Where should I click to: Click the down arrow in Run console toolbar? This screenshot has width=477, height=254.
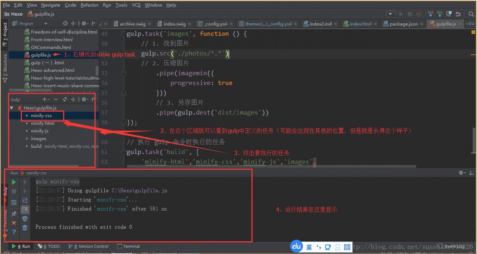tap(25, 191)
